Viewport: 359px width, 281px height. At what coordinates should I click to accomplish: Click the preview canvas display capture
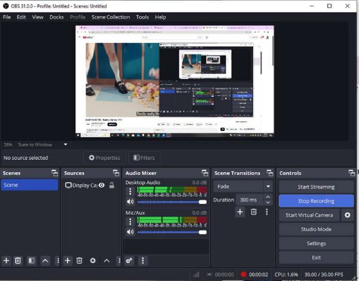[175, 81]
